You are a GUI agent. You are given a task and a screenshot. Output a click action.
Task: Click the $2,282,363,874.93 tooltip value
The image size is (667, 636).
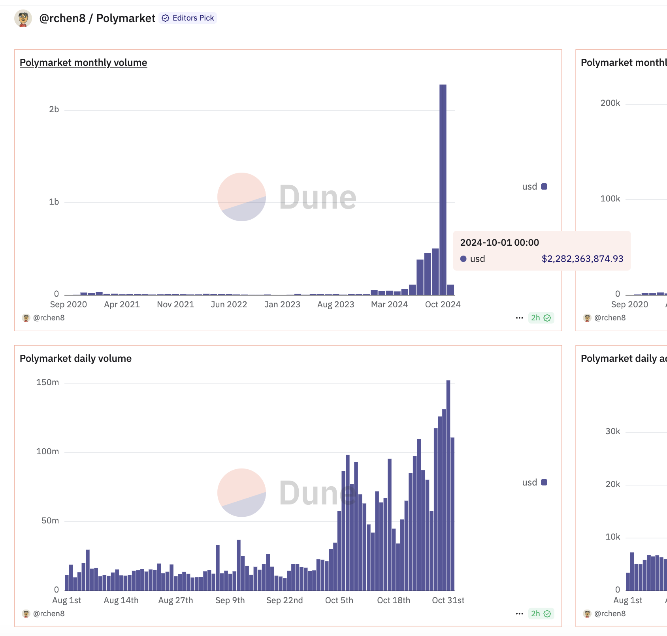tap(582, 259)
